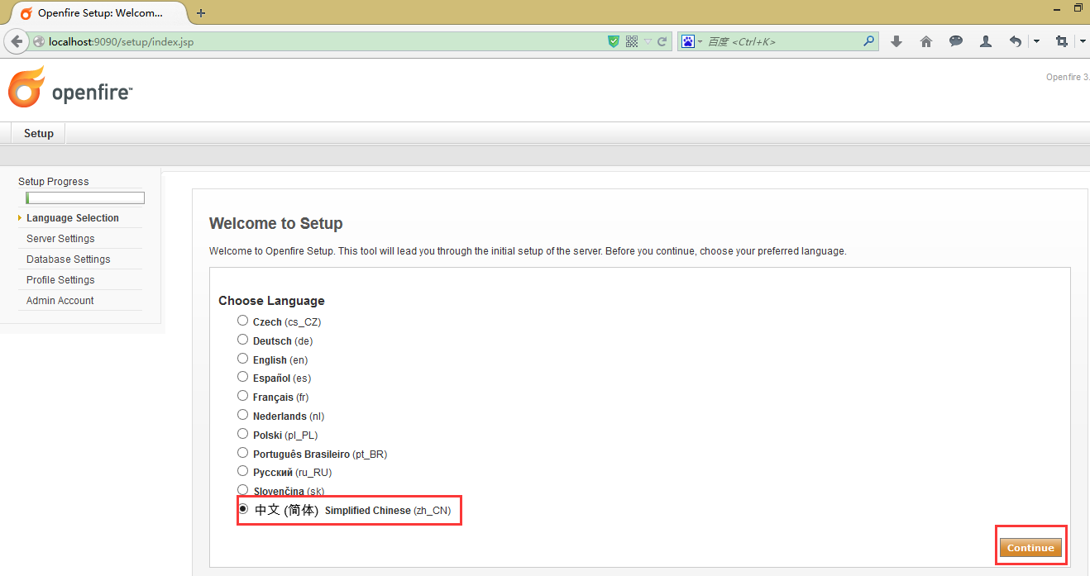Click the Choose Language heading
Screen dimensions: 1090x576
pos(271,301)
